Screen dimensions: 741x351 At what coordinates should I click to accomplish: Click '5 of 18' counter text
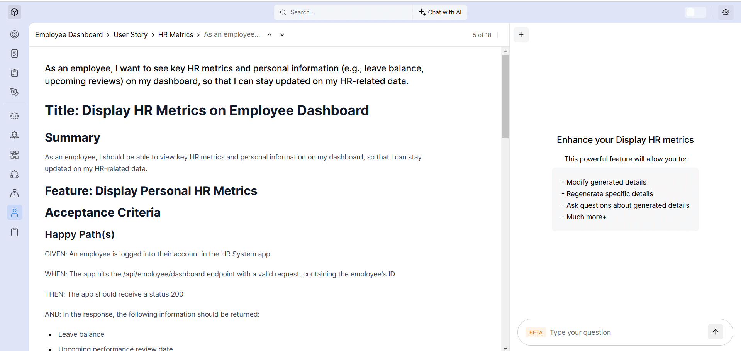tap(482, 35)
